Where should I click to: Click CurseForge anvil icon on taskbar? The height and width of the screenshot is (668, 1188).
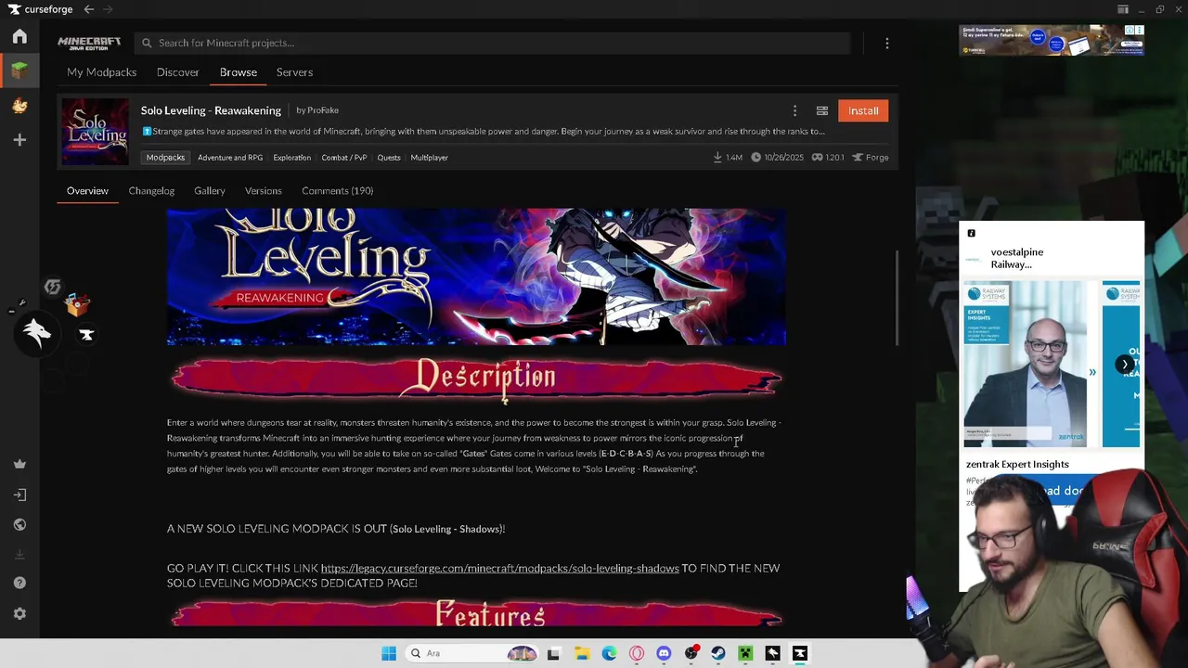click(800, 653)
